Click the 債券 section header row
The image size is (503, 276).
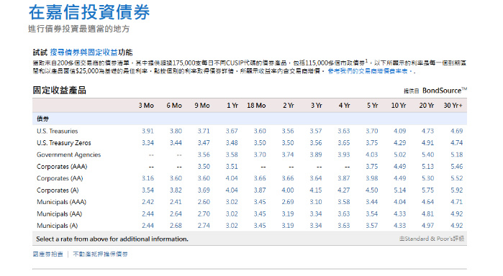click(250, 119)
